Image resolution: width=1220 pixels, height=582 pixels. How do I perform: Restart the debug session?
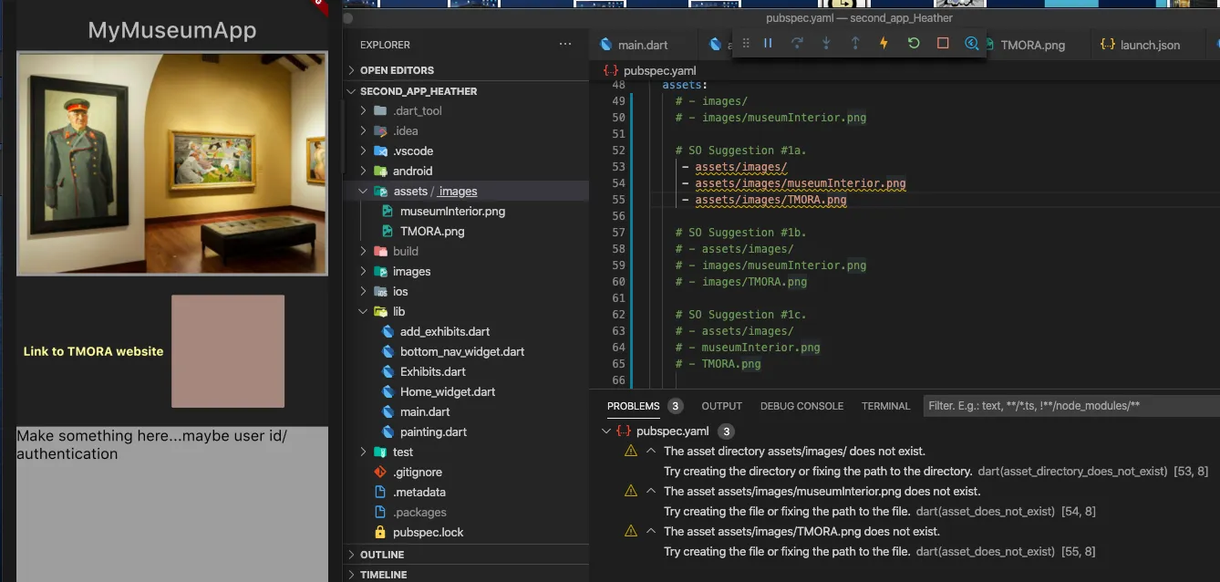point(913,43)
